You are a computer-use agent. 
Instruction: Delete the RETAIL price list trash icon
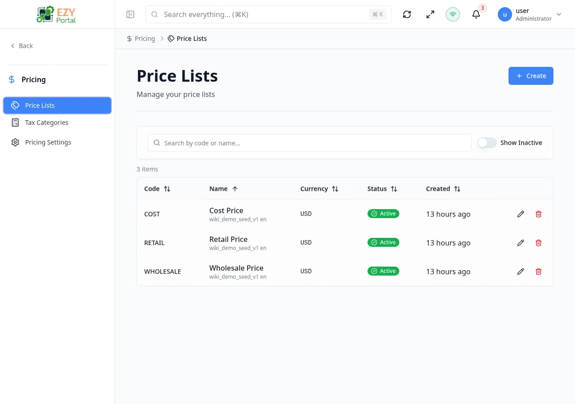point(539,243)
